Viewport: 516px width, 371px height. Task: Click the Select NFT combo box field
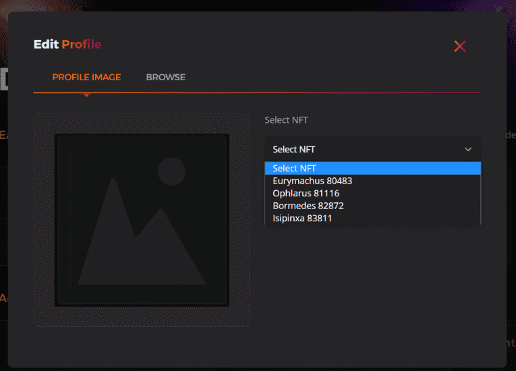(x=364, y=149)
